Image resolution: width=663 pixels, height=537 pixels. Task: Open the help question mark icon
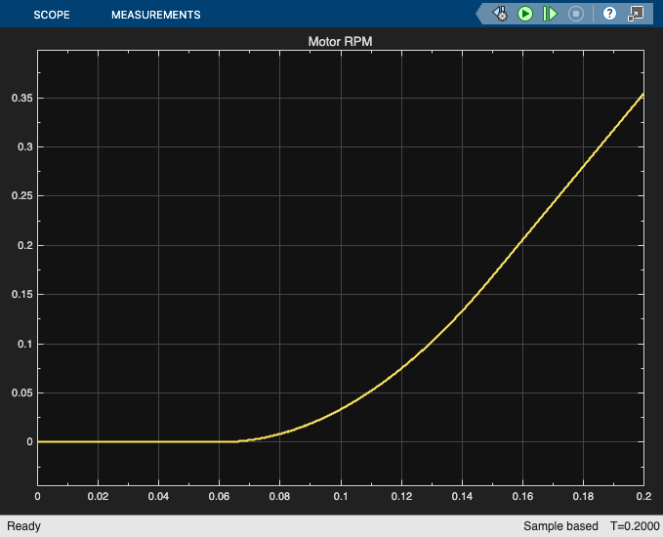[609, 14]
